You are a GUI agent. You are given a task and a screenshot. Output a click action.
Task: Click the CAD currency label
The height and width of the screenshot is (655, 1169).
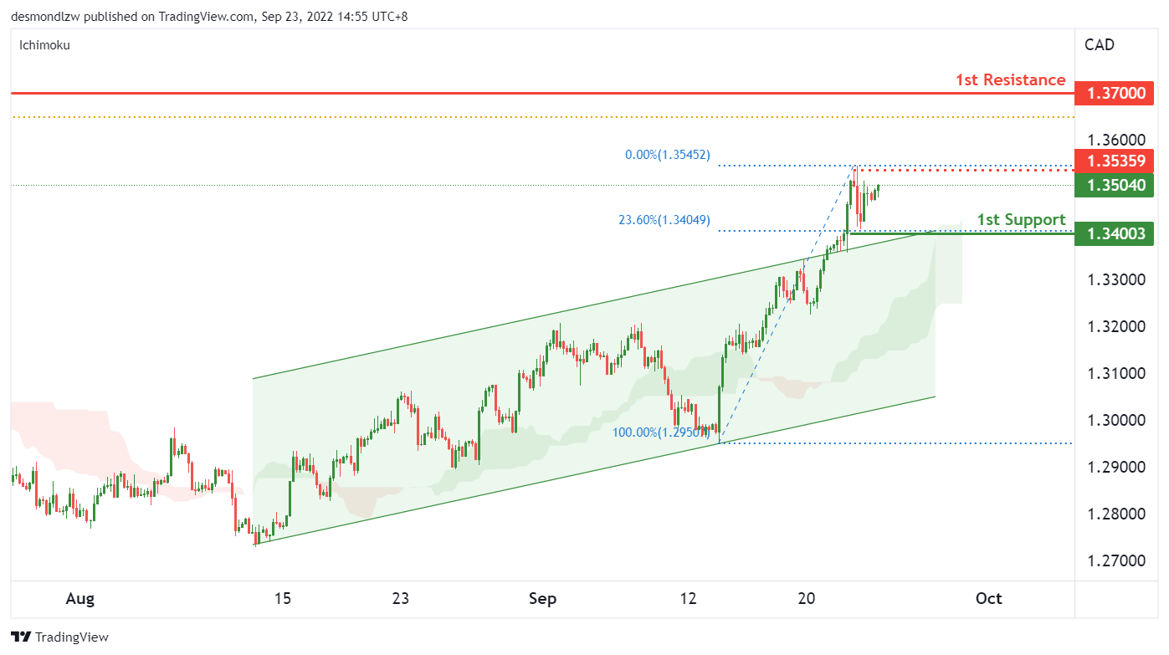(x=1099, y=45)
